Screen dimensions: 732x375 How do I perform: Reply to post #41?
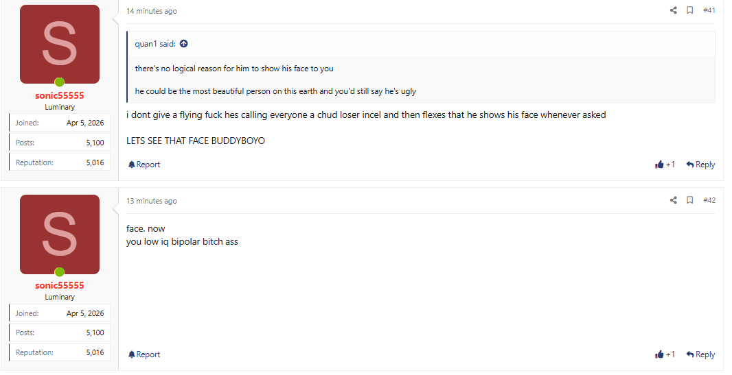[700, 165]
